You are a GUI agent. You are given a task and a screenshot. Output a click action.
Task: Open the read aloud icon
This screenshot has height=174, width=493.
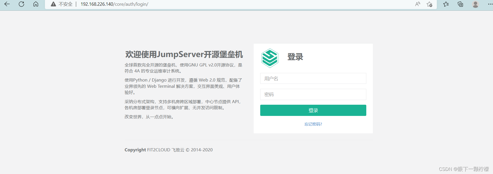pyautogui.click(x=417, y=4)
